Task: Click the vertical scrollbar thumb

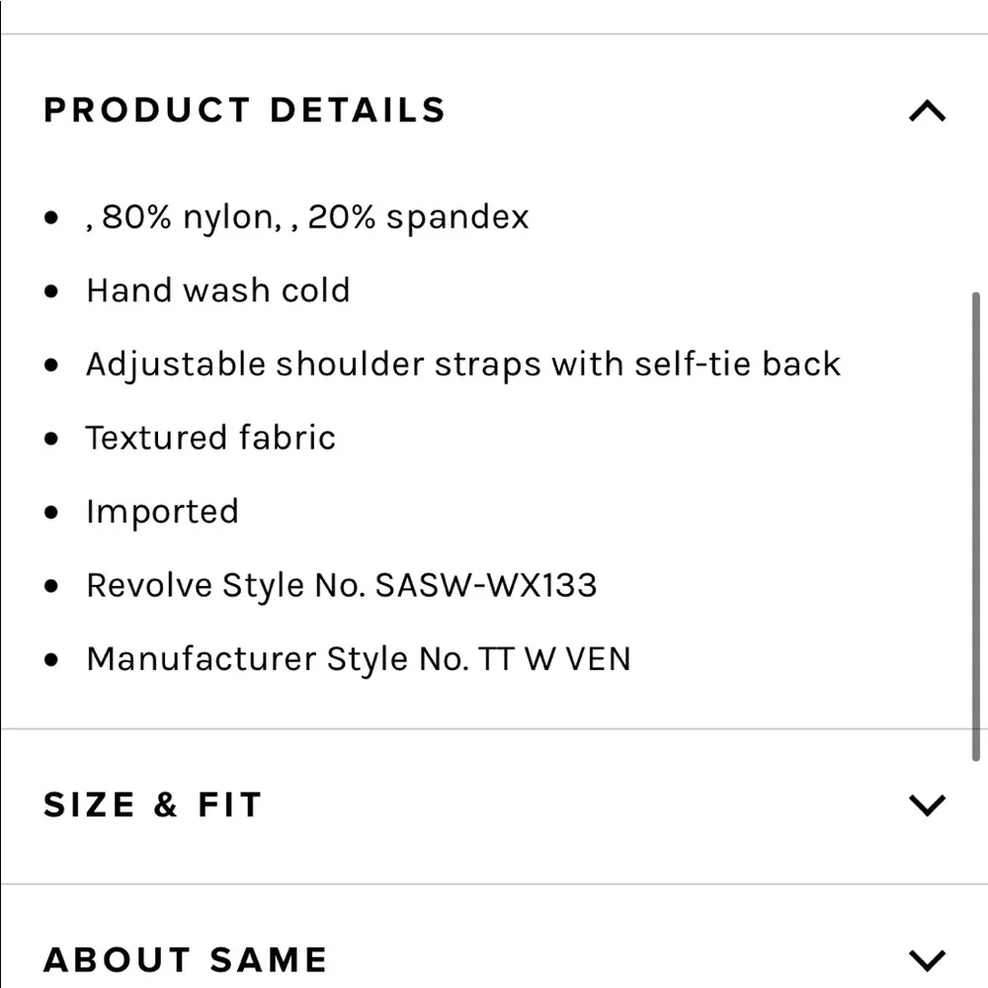Action: coord(976,524)
